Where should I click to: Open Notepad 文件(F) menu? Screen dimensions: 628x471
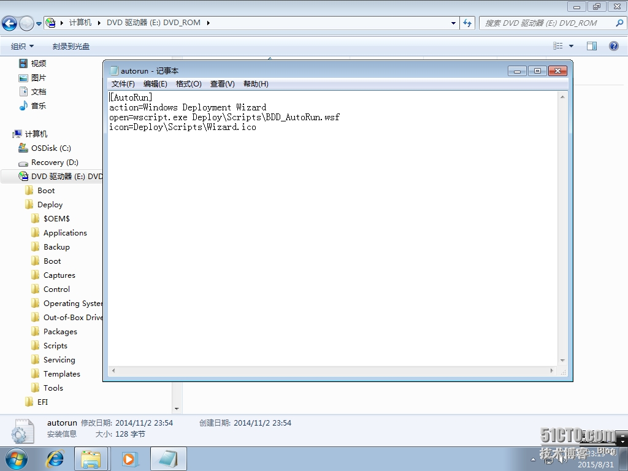click(123, 83)
